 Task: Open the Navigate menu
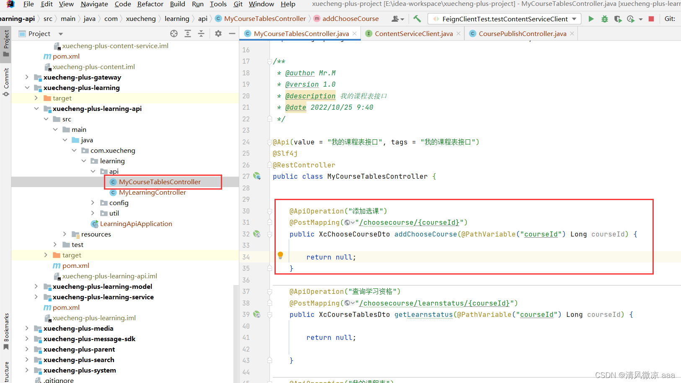(94, 4)
